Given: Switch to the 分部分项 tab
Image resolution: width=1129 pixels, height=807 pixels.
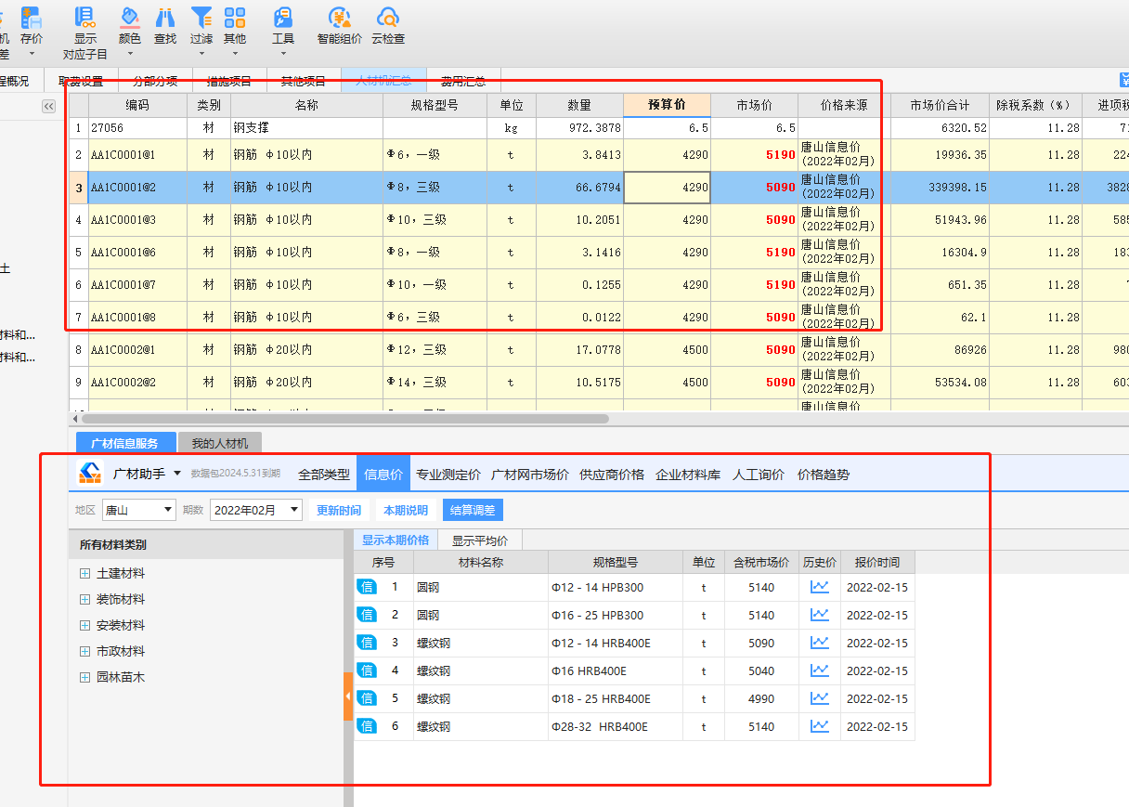Looking at the screenshot, I should click(x=155, y=81).
